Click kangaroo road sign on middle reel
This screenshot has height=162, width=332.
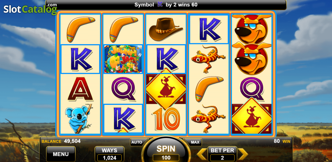[166, 89]
